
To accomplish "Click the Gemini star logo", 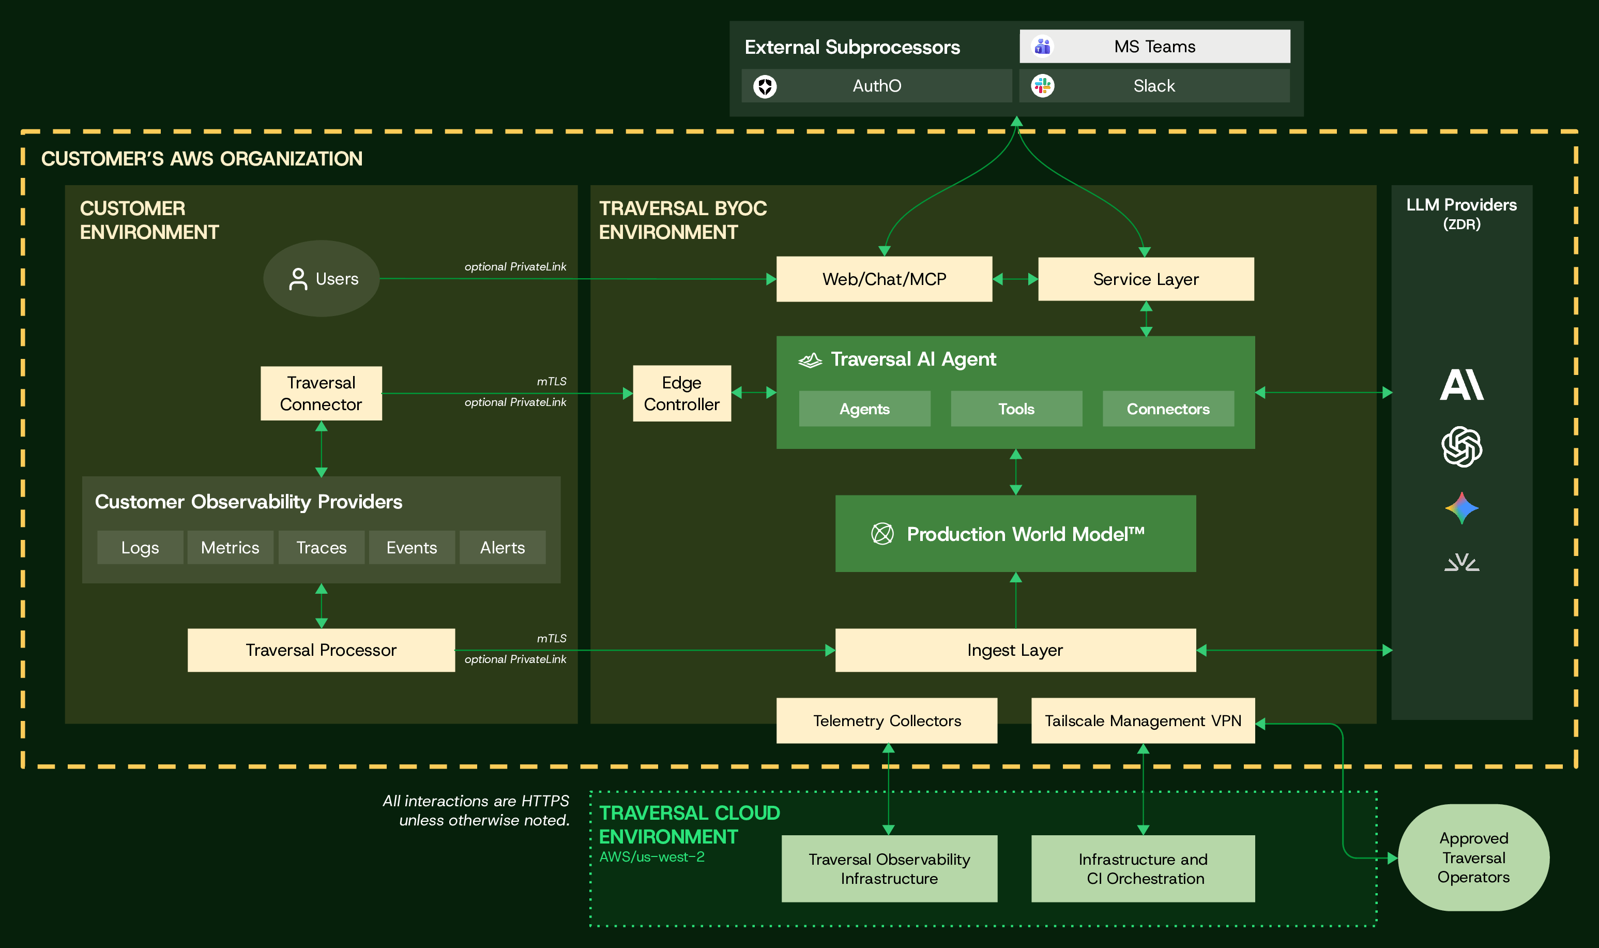I will (x=1461, y=508).
